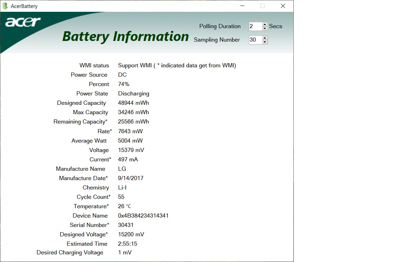Decrease Sampling Number with down arrow

click(x=265, y=42)
